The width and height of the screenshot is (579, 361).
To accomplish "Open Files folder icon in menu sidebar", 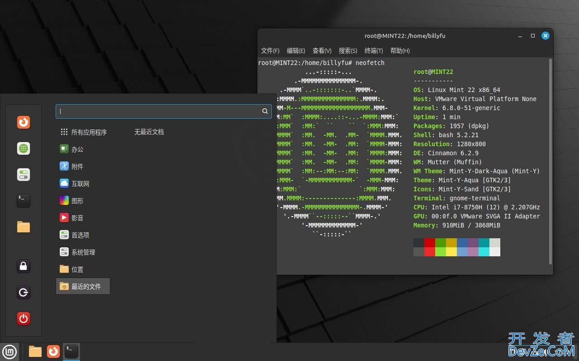I will (x=24, y=227).
